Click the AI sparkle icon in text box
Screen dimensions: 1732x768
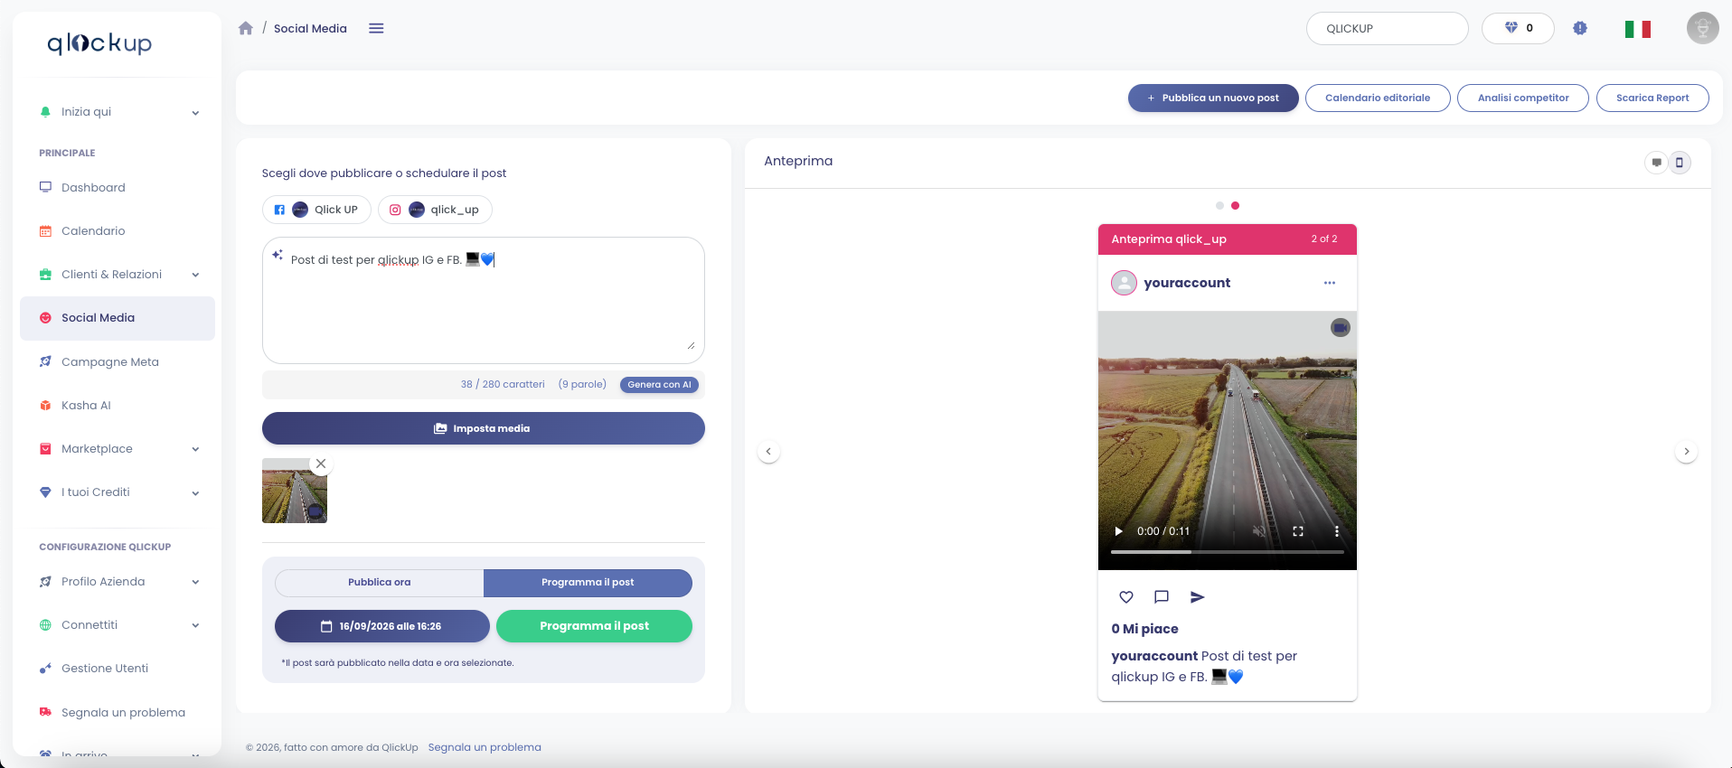pos(278,255)
